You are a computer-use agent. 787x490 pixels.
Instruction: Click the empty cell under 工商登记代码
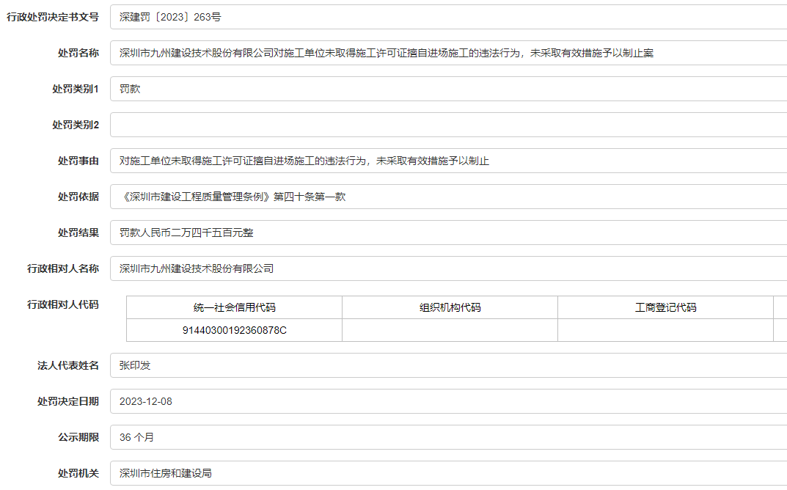(x=665, y=330)
